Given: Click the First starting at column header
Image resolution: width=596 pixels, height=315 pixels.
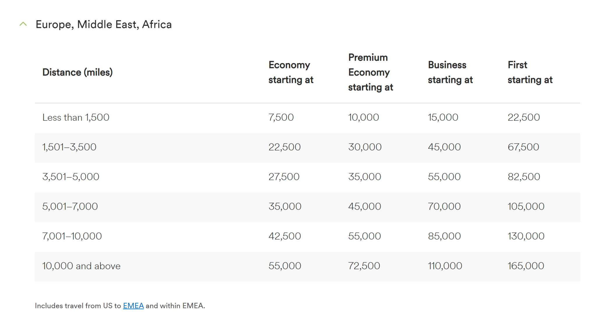Looking at the screenshot, I should pos(530,72).
